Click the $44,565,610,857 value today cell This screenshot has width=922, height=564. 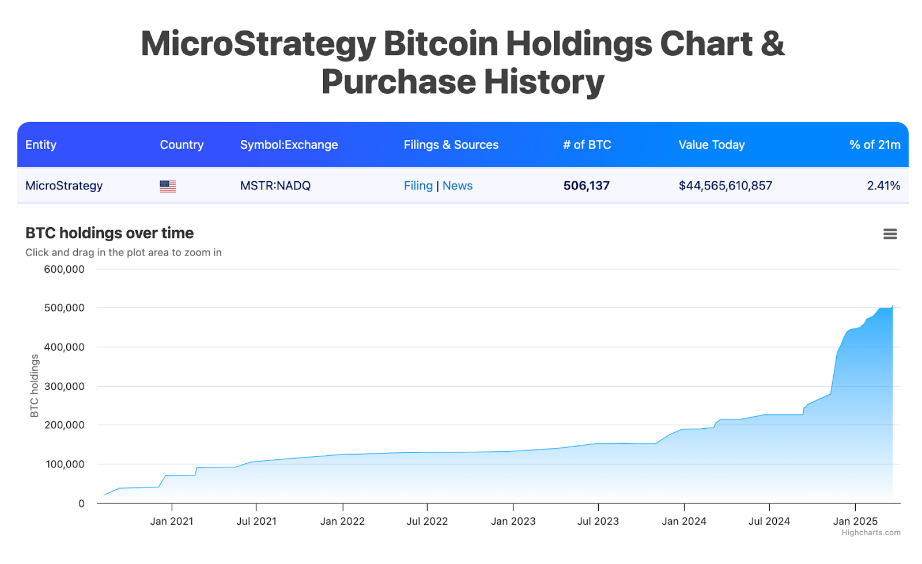point(725,186)
